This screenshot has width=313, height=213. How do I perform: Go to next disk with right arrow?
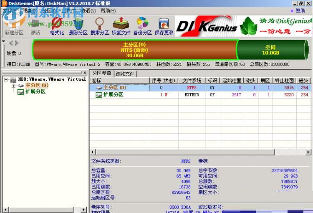coord(17,43)
